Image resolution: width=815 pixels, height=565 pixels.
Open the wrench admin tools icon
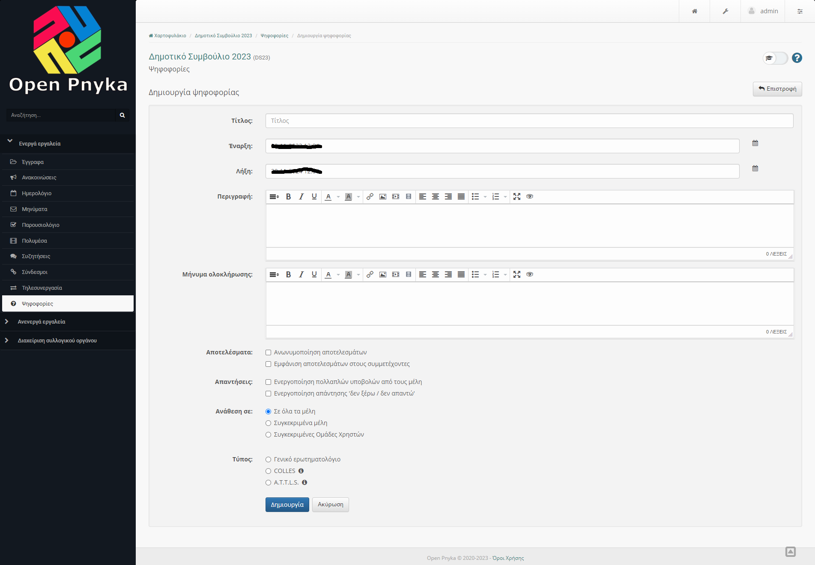[725, 11]
